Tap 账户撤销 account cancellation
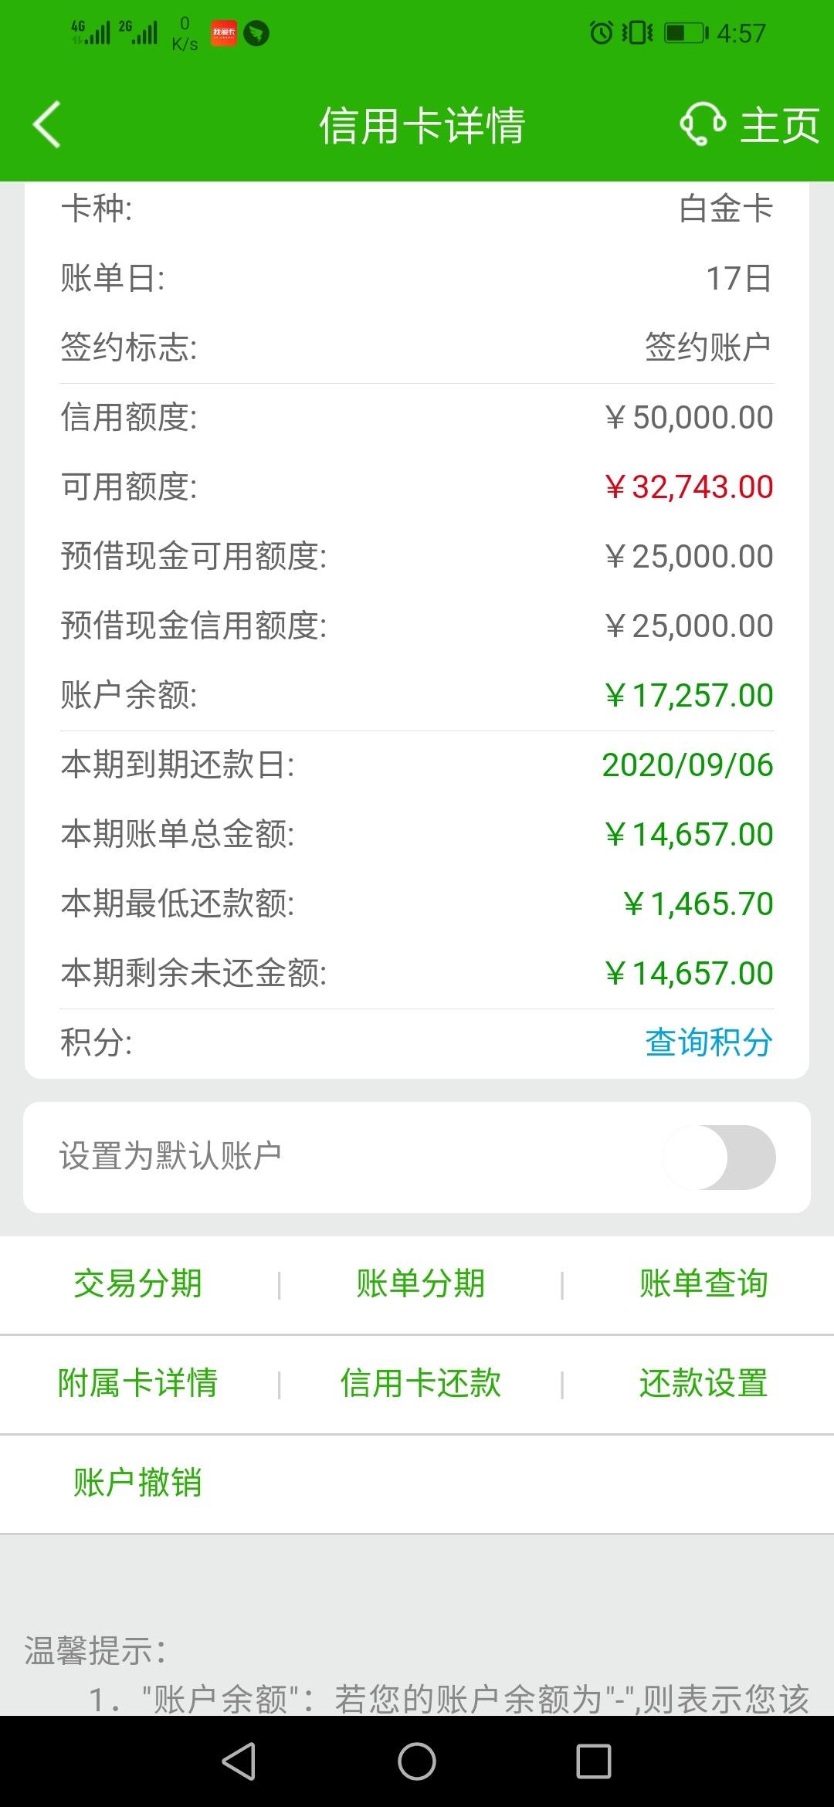 pyautogui.click(x=137, y=1483)
